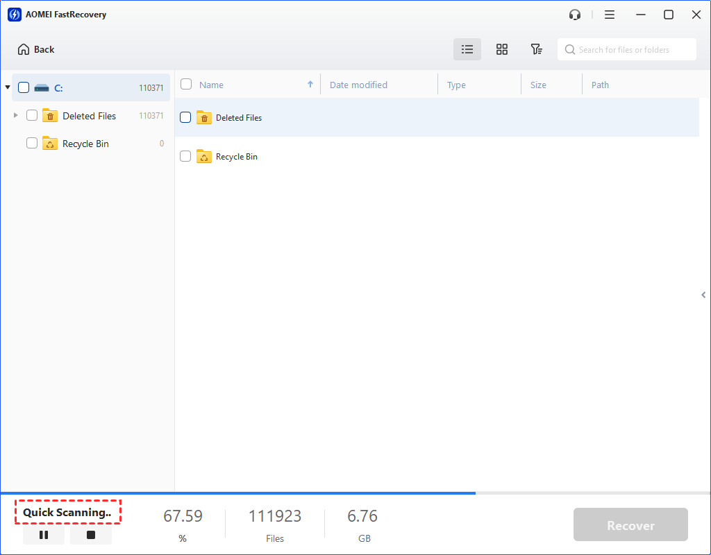Screen dimensions: 711x555
Task: Sort by Size column
Action: [x=538, y=85]
